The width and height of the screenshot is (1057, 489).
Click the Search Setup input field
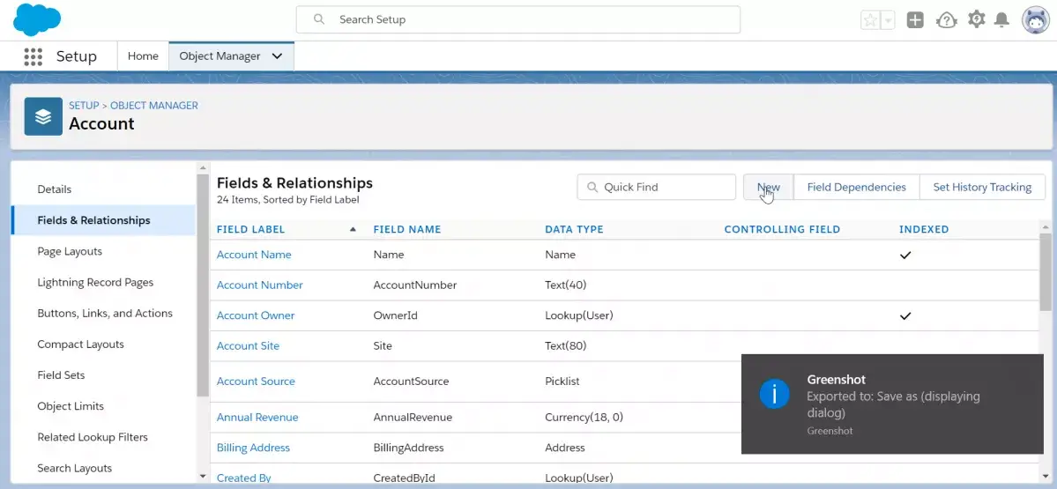(517, 19)
